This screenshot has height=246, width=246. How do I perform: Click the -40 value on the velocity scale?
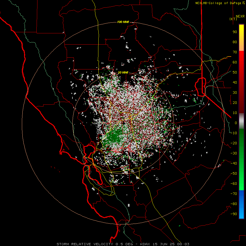tap(234, 163)
